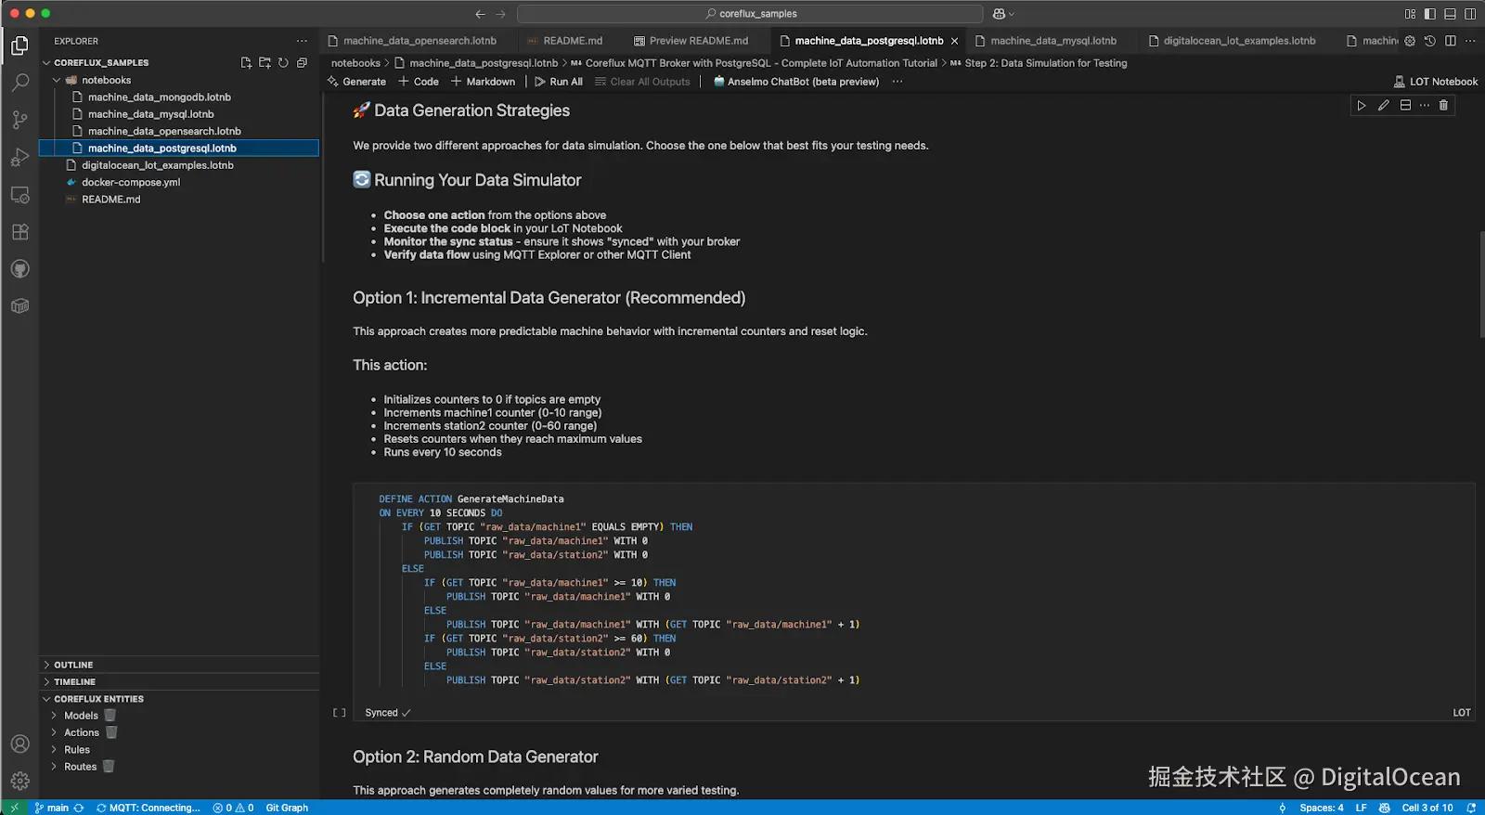Expand the TIMELINE section

point(46,681)
